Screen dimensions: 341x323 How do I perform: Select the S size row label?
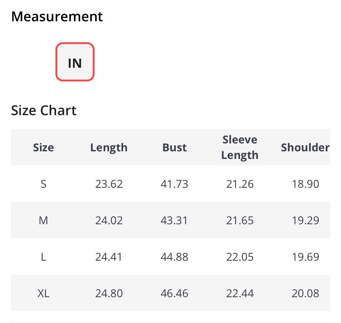43,184
